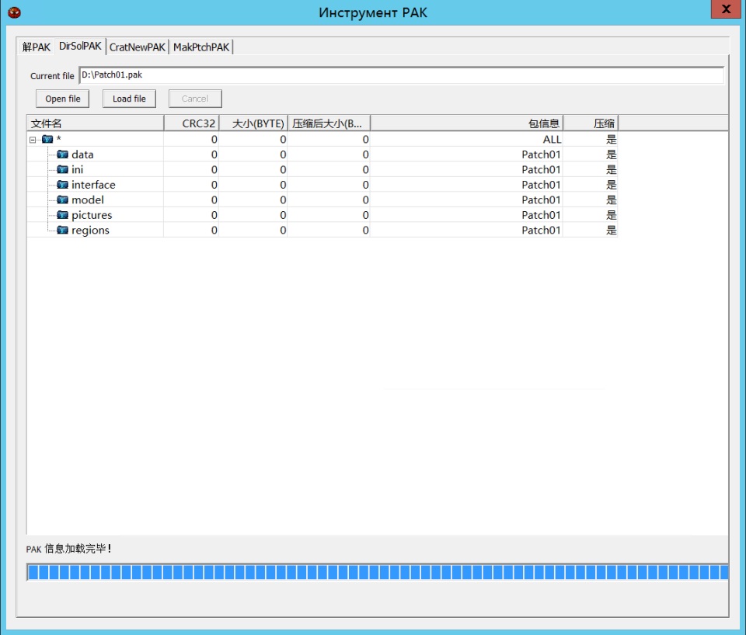Click the Current file path field
Screen dimensions: 746x635
[401, 75]
